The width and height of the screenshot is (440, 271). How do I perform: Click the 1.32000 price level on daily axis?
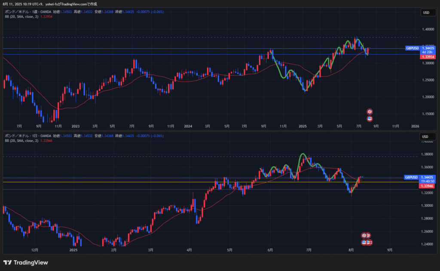tap(427, 193)
